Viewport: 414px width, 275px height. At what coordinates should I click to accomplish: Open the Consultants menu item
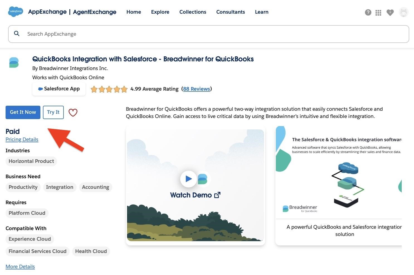[230, 12]
